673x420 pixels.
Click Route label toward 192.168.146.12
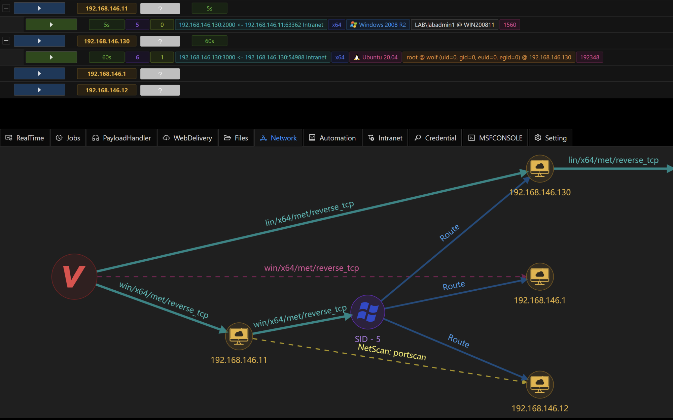pyautogui.click(x=458, y=341)
